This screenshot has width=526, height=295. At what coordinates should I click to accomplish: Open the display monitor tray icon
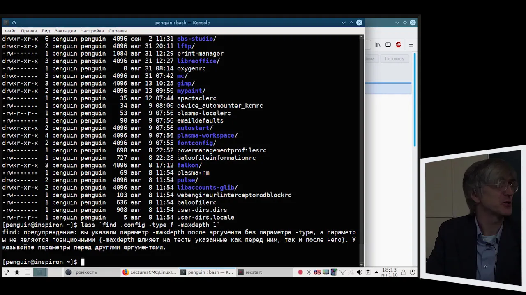pyautogui.click(x=326, y=272)
